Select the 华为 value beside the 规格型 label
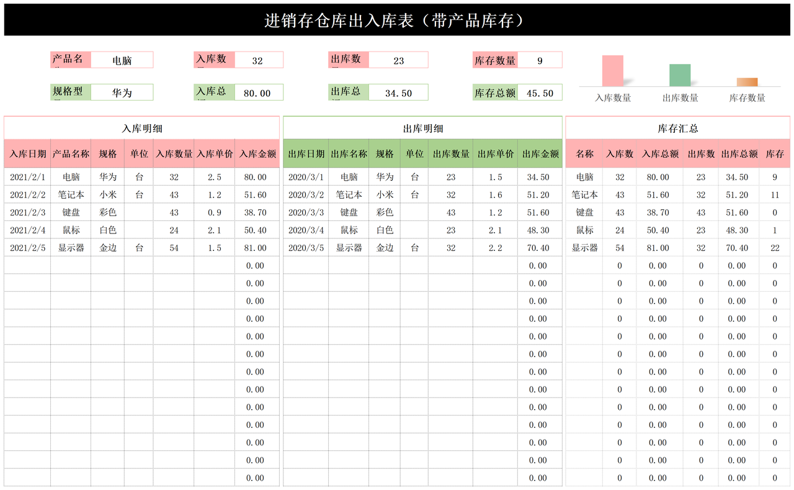The height and width of the screenshot is (490, 794). (x=122, y=93)
